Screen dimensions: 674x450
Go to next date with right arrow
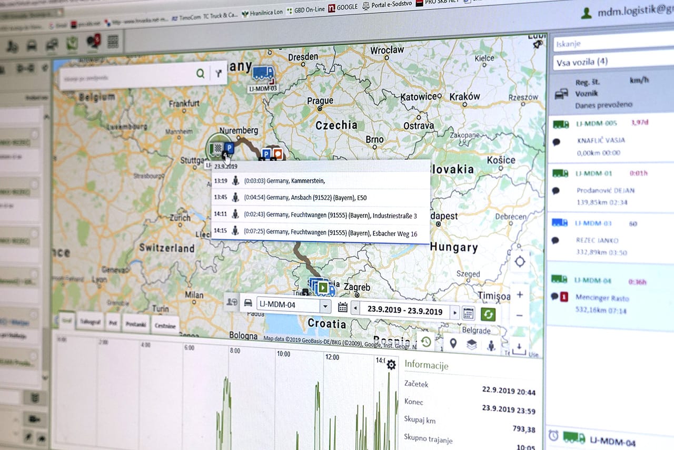(455, 312)
